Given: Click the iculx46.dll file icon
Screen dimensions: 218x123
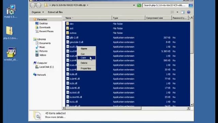Looking at the screenshot, I should 67,88.
